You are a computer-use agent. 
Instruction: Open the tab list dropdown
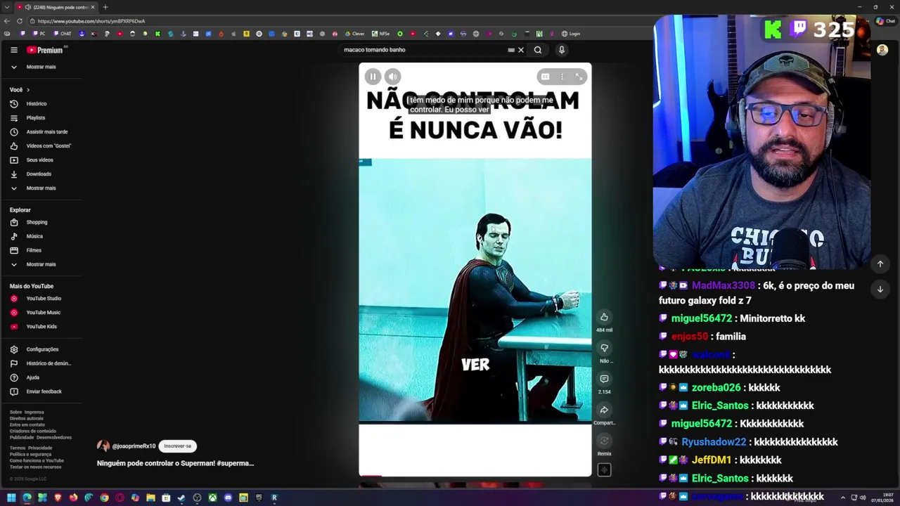tap(6, 7)
